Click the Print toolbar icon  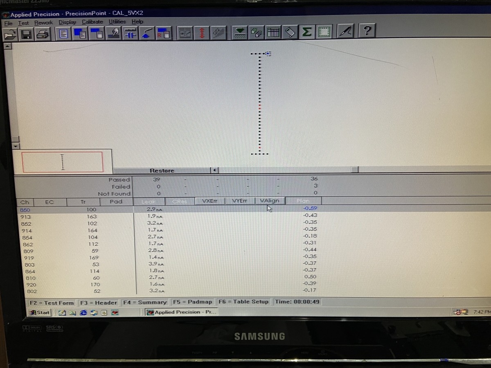pyautogui.click(x=43, y=34)
